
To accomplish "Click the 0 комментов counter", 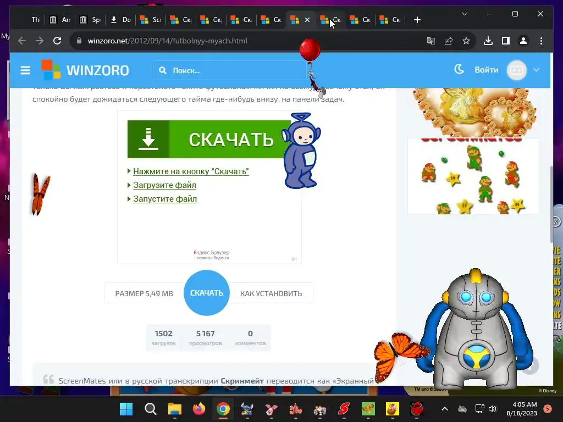I will pos(250,338).
